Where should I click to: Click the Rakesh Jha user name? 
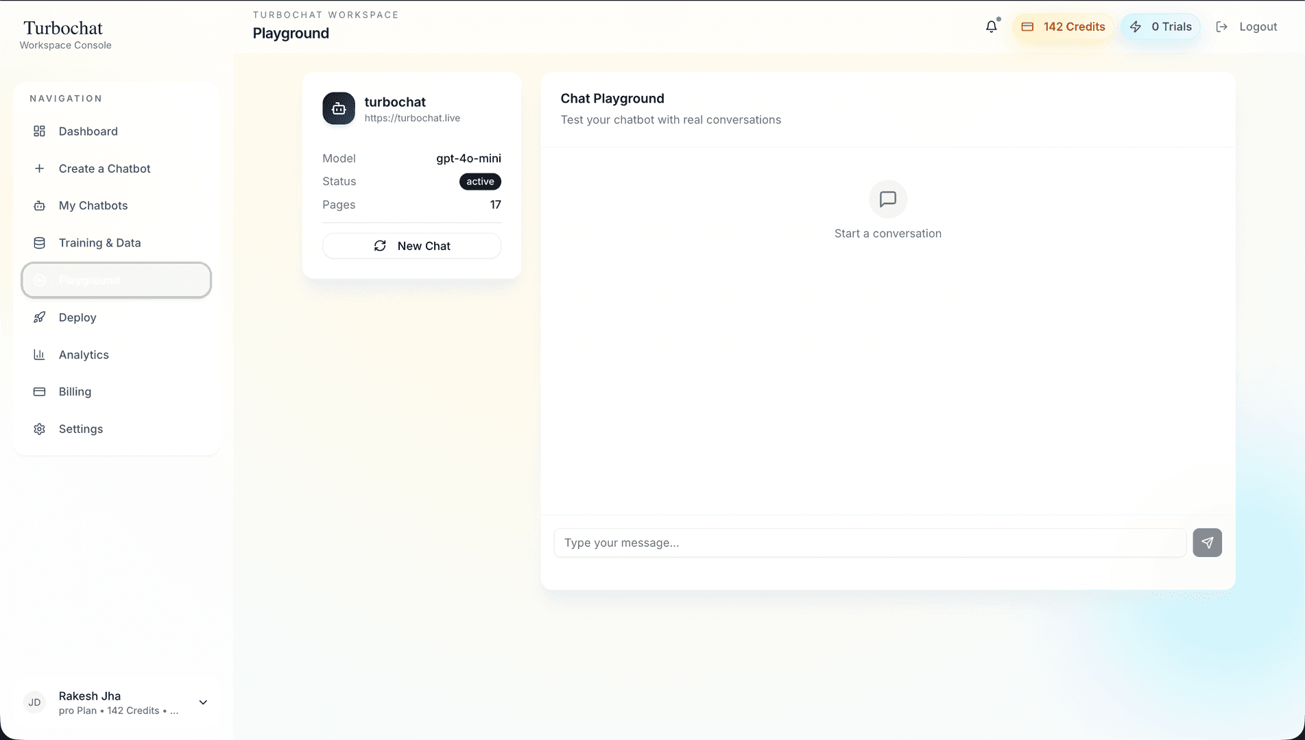point(90,696)
